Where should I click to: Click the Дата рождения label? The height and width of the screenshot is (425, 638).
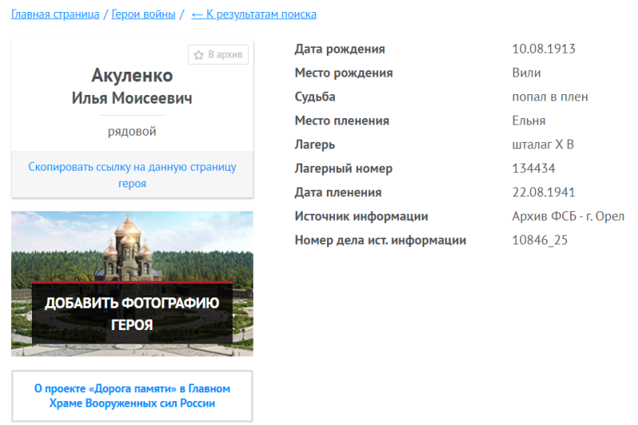(340, 49)
